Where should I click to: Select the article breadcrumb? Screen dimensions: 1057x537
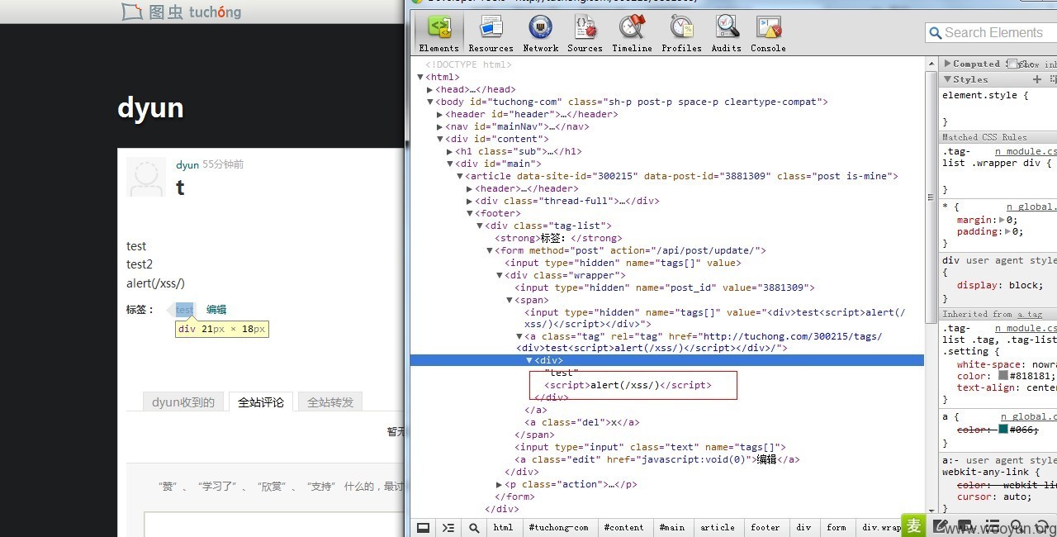[718, 527]
